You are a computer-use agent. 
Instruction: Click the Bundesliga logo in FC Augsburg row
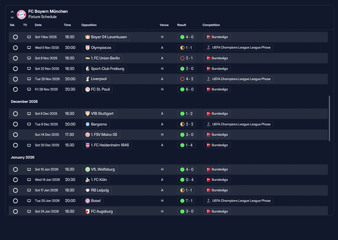pyautogui.click(x=208, y=211)
